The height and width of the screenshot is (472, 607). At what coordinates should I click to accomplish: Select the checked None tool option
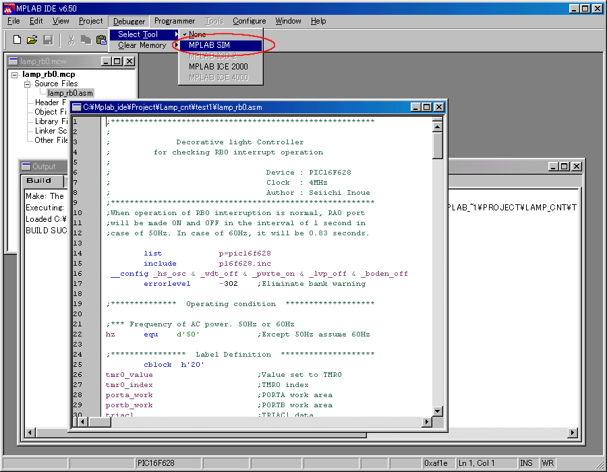coord(221,34)
